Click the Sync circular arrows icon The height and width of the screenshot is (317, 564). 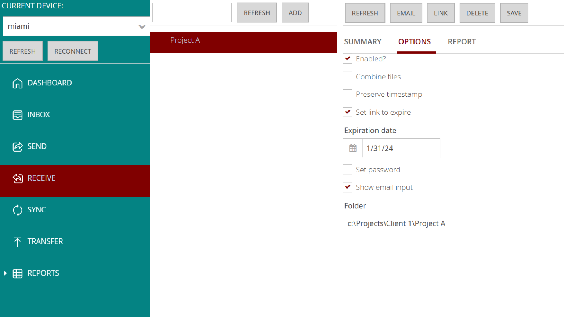[17, 209]
